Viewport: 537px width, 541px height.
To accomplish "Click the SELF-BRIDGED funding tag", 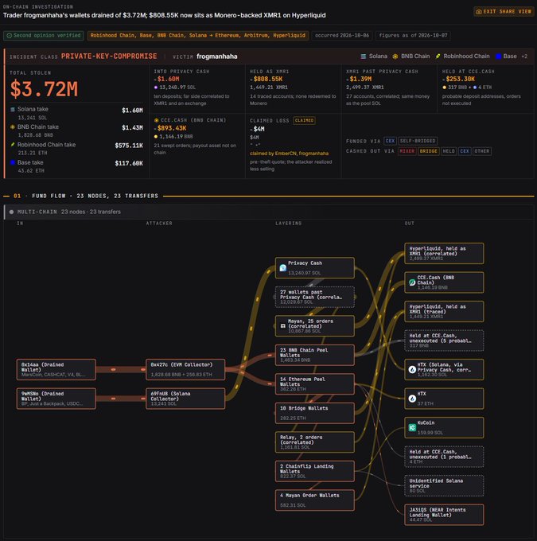I will coord(418,141).
